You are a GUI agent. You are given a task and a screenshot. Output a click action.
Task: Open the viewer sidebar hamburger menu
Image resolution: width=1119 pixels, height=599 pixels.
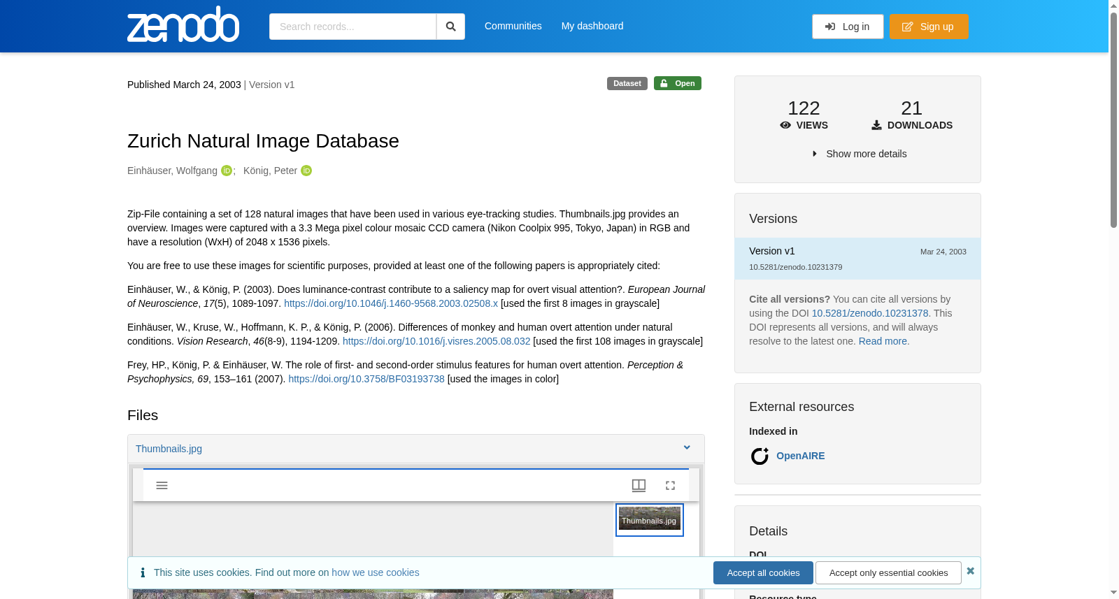(162, 485)
